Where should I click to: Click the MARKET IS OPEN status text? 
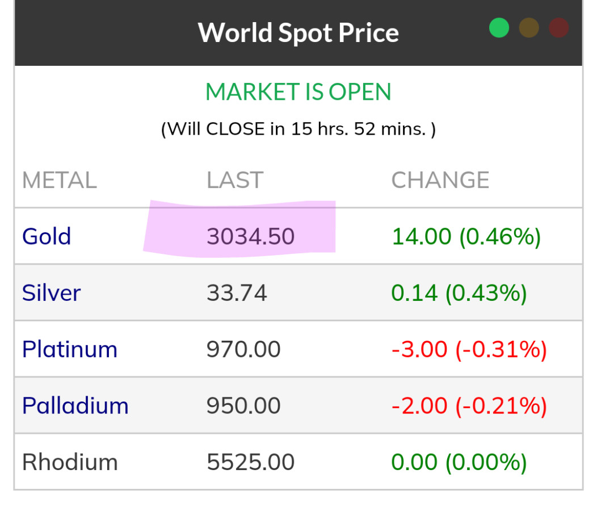[298, 92]
